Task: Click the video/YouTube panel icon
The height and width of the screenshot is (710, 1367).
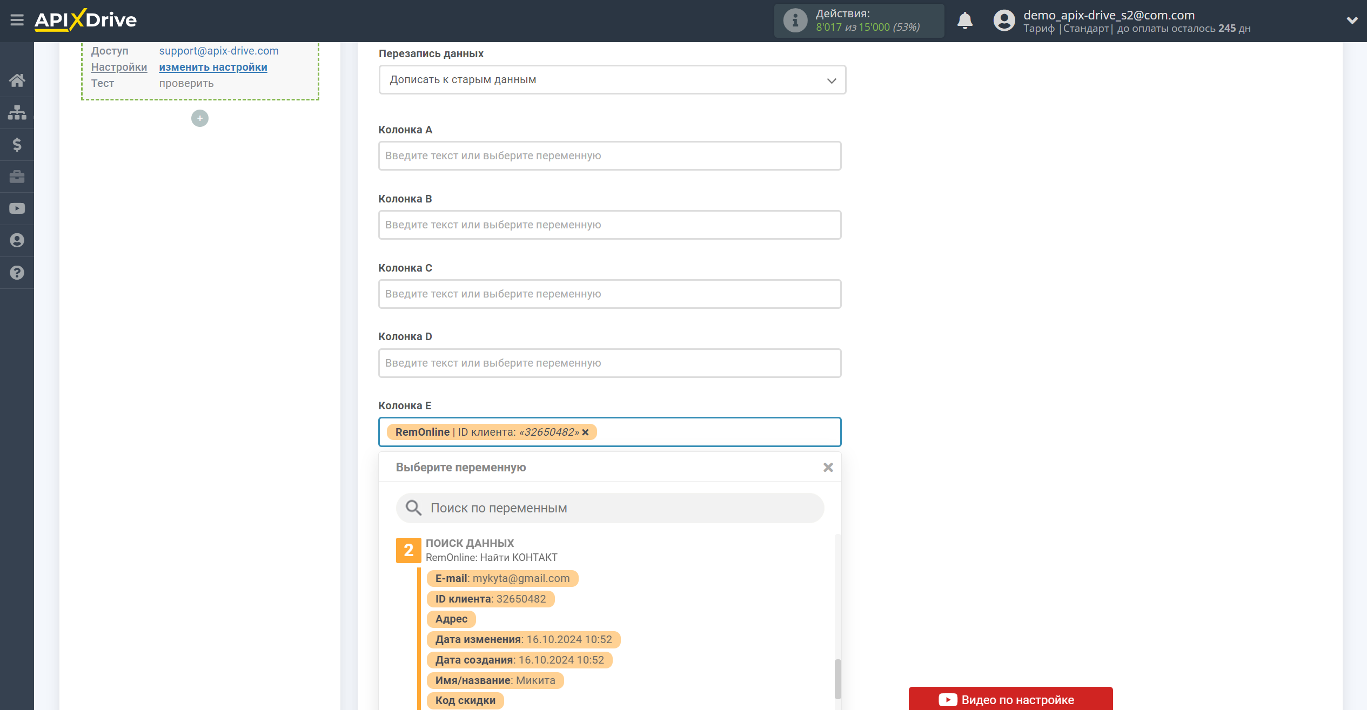Action: click(x=16, y=208)
